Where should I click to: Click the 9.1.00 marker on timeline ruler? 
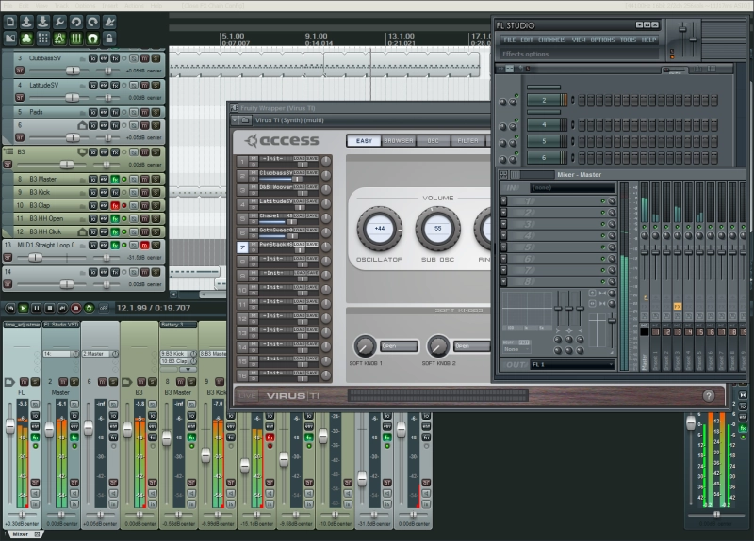316,37
